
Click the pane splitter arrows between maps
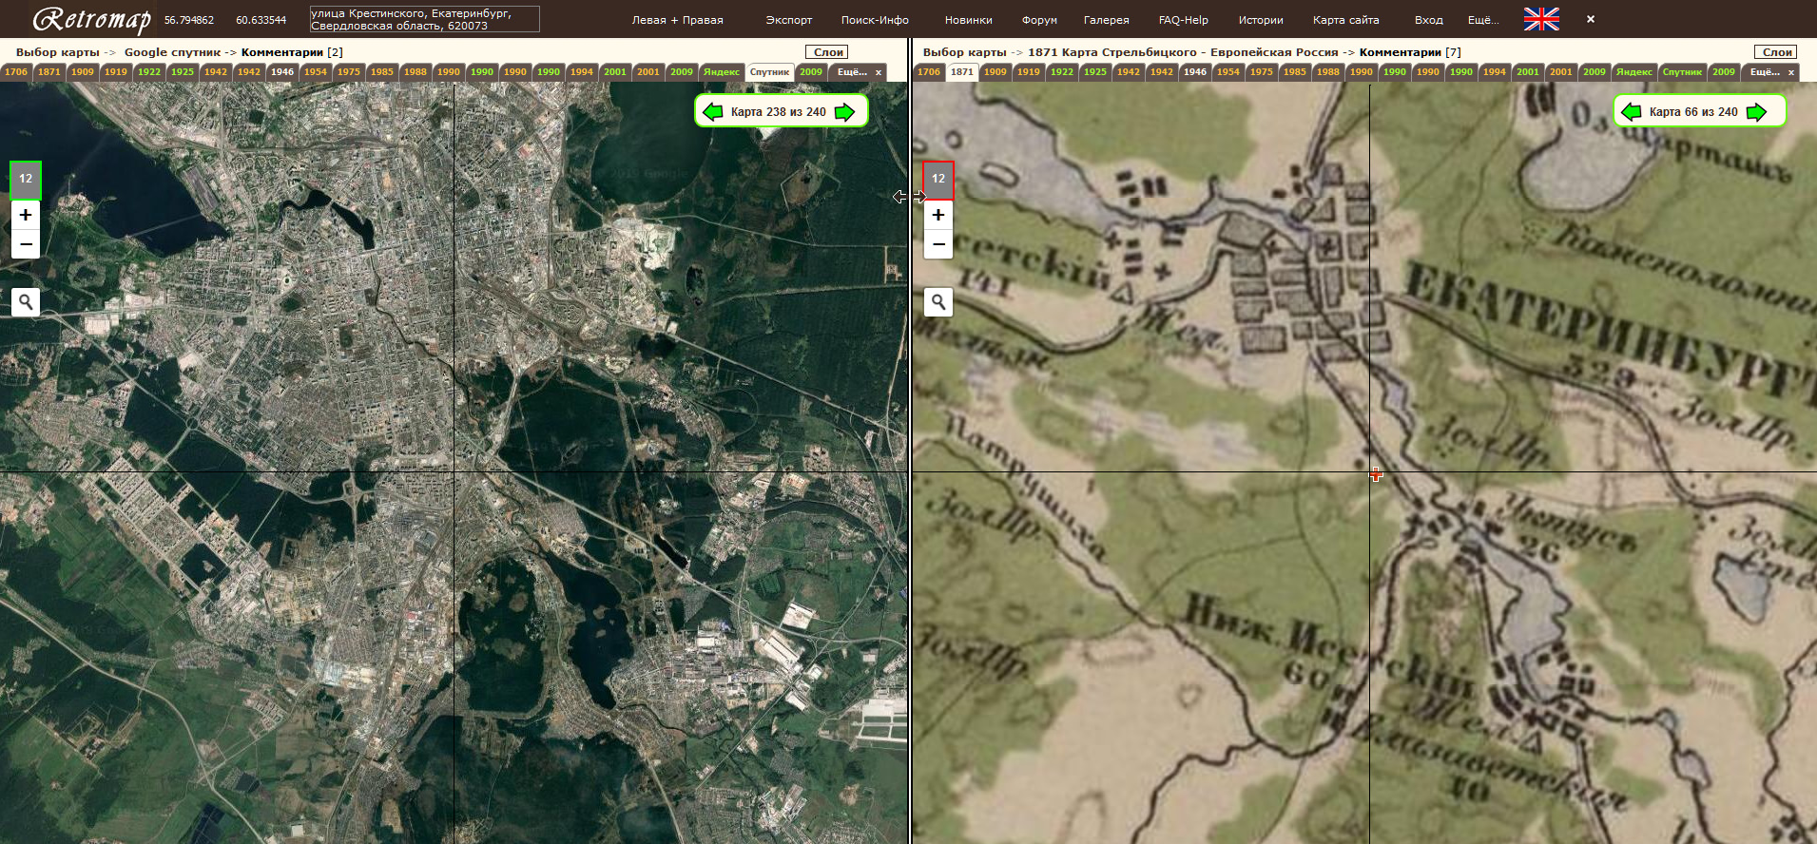pyautogui.click(x=910, y=197)
